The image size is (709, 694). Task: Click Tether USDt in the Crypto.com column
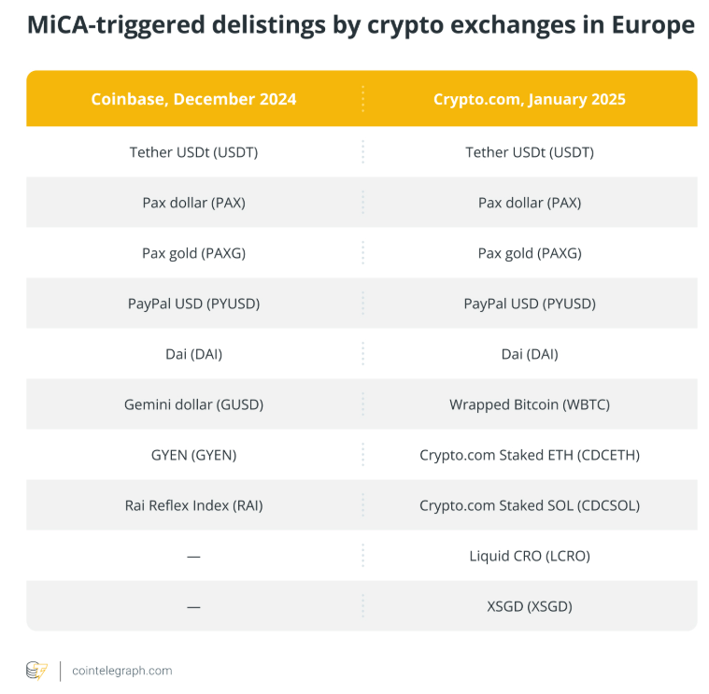click(x=529, y=152)
